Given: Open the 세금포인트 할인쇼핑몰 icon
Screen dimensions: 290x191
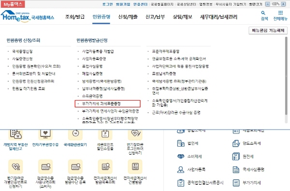Looking at the screenshot, I should pos(105,134).
